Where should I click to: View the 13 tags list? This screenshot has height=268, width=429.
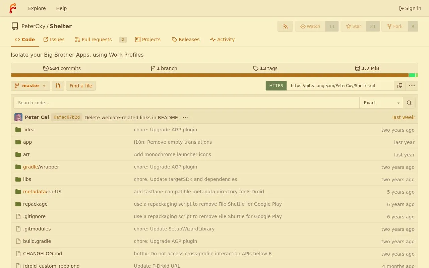[x=265, y=68]
